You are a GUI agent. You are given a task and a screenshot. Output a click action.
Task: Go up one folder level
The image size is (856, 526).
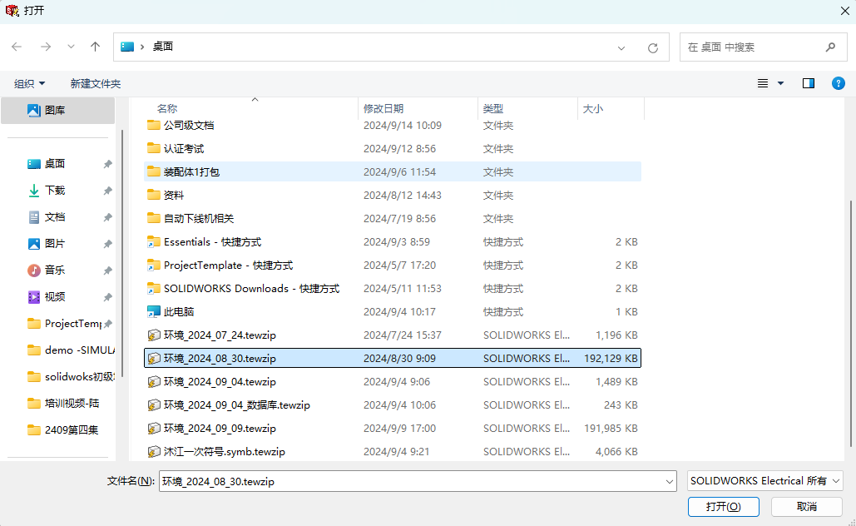point(95,47)
